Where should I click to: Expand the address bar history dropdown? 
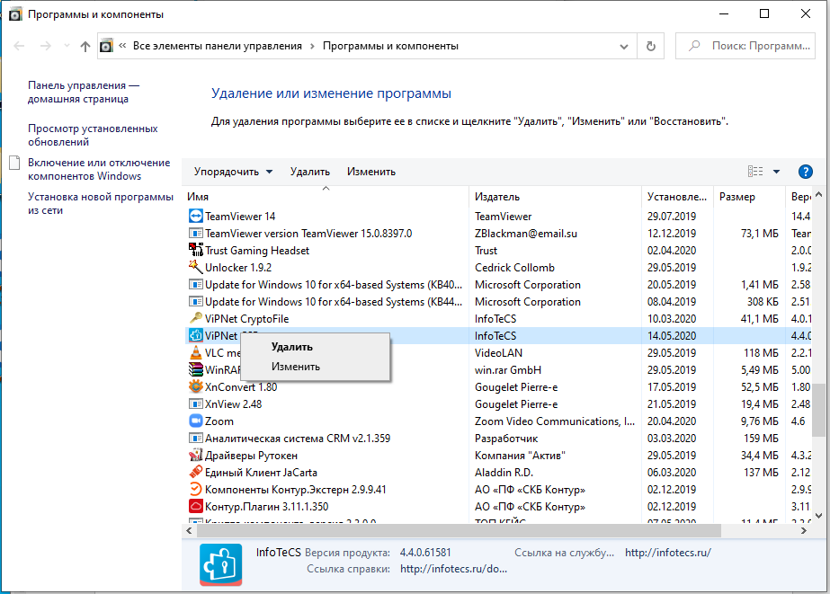coord(625,46)
